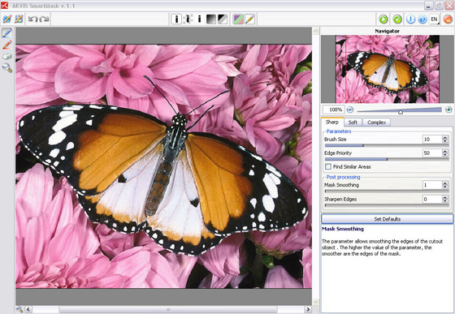
Task: Toggle the yellow pencil strokes icon in toolbar
Action: point(250,19)
